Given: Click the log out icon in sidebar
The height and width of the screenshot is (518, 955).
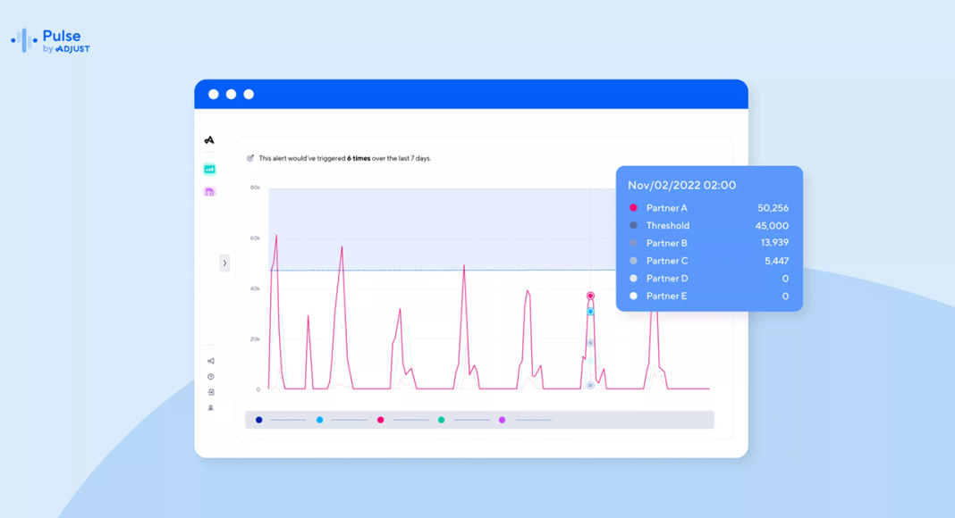Looking at the screenshot, I should (211, 393).
